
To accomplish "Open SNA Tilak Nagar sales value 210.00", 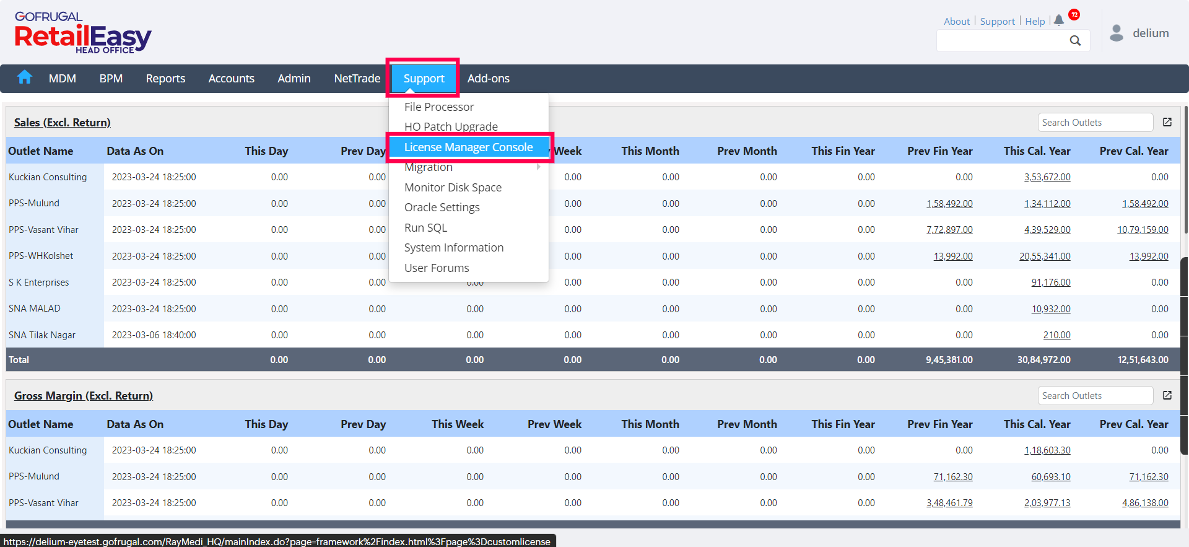I will [x=1056, y=335].
